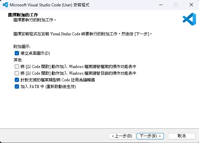Click the instruction text mentioning Visual Studio Code
Viewport: 199px width, 143px height.
click(x=82, y=34)
